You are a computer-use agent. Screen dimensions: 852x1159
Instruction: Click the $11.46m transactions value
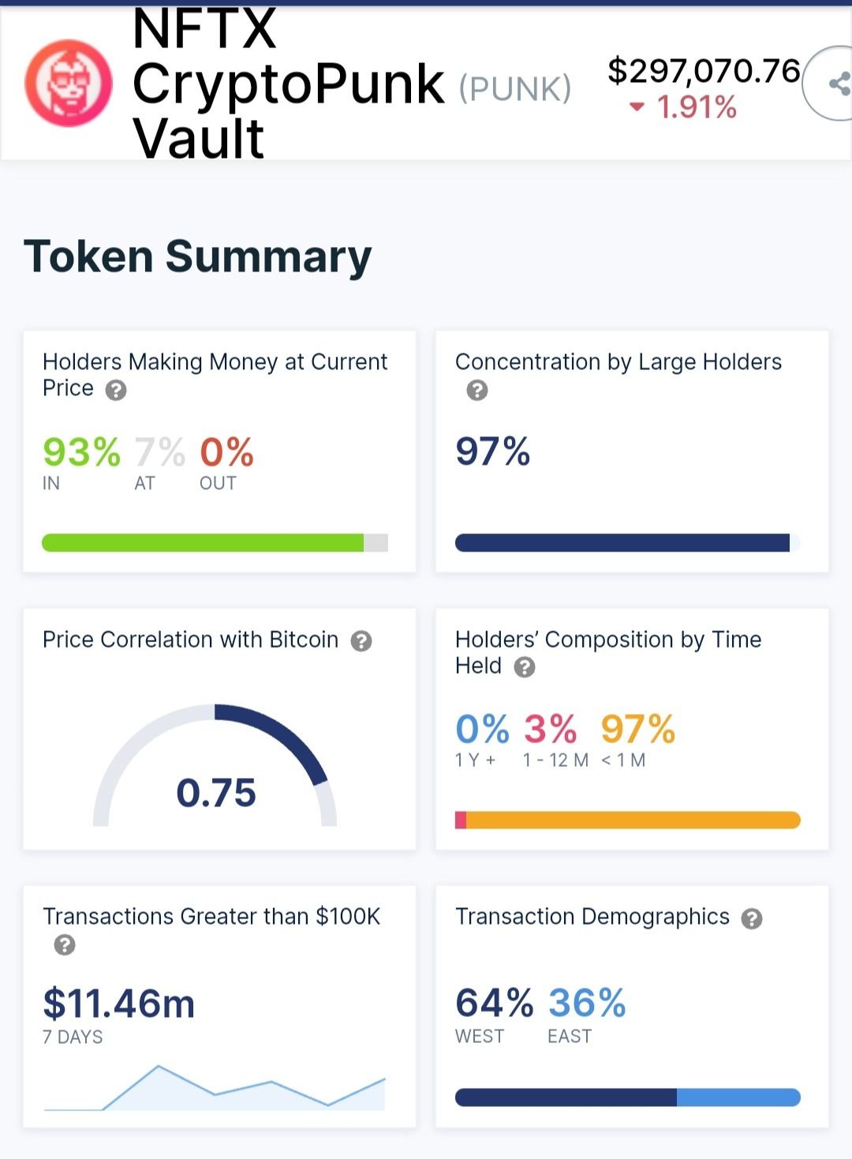(118, 1004)
